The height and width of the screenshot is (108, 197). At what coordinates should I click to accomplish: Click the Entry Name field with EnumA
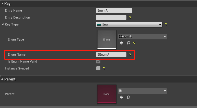pyautogui.click(x=114, y=10)
